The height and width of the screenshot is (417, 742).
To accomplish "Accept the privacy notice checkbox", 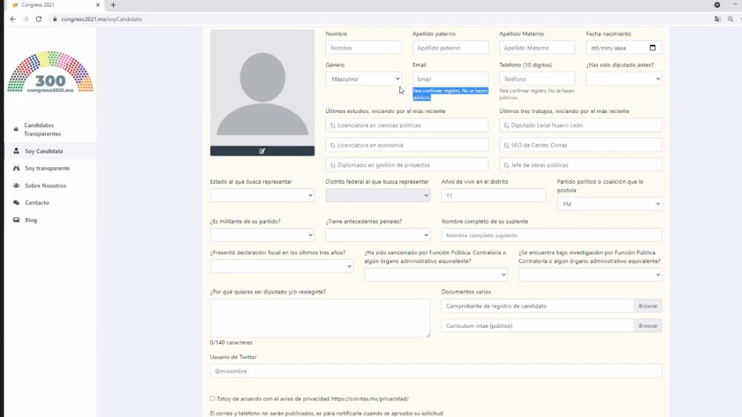I will pos(212,398).
